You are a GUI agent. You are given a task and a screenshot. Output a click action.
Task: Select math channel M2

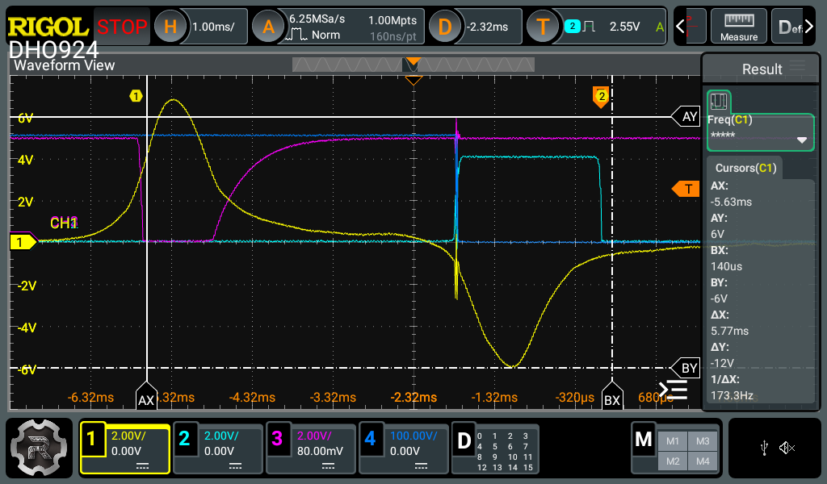(x=673, y=461)
